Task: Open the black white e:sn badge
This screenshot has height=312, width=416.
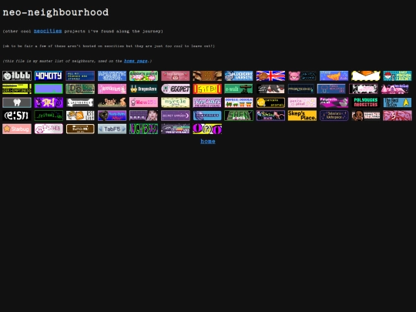Action: click(x=17, y=116)
